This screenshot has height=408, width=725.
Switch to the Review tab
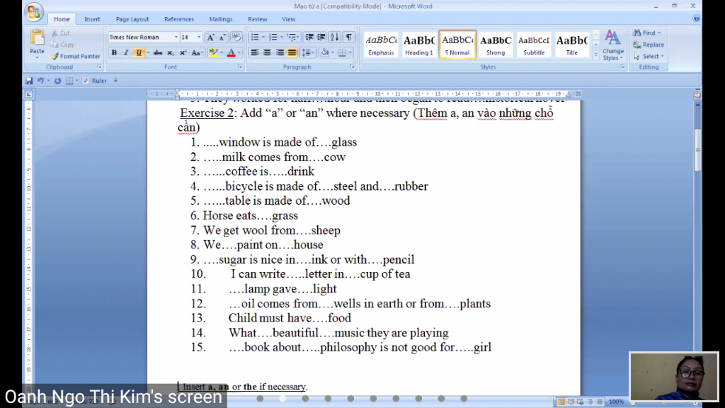point(258,19)
